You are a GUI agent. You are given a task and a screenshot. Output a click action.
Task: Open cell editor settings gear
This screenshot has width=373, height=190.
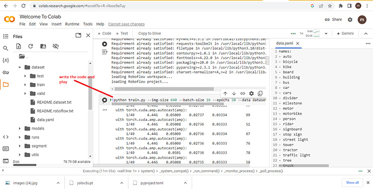point(252,94)
